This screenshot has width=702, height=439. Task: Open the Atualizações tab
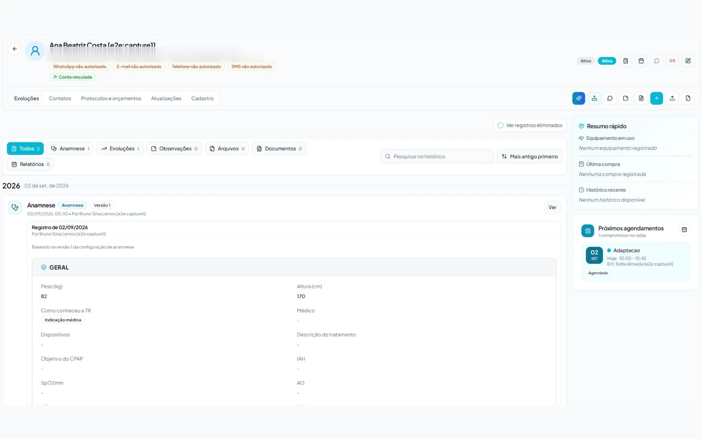(x=166, y=99)
